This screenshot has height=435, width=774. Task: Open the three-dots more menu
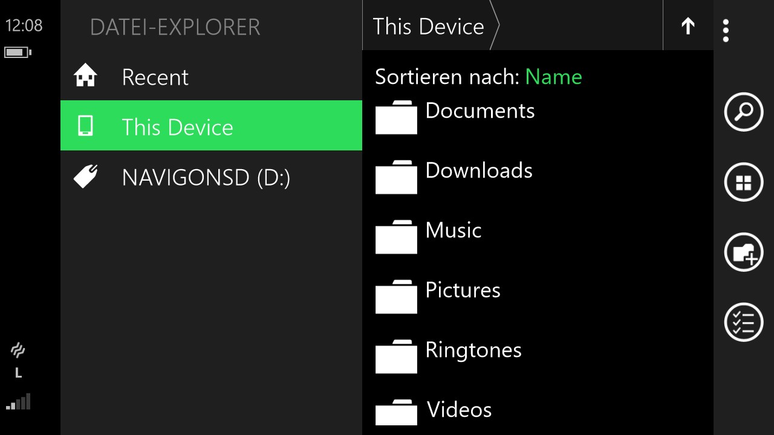click(x=726, y=30)
